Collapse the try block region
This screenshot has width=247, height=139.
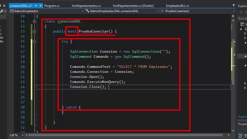tap(34, 42)
